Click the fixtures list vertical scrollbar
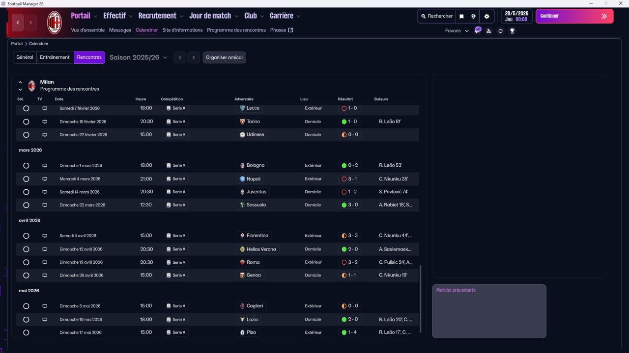629x353 pixels. coord(421,299)
